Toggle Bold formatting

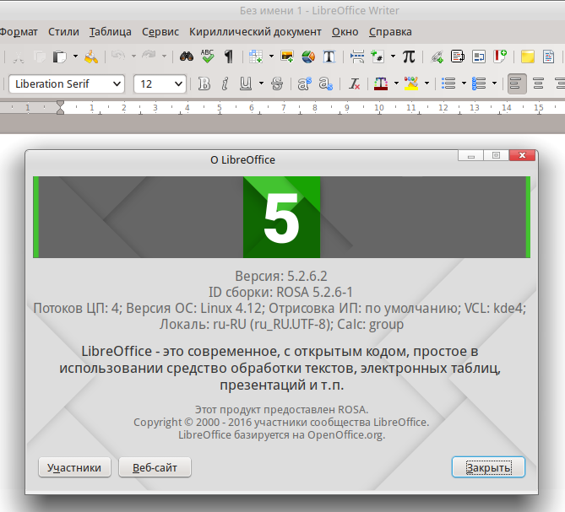(204, 84)
